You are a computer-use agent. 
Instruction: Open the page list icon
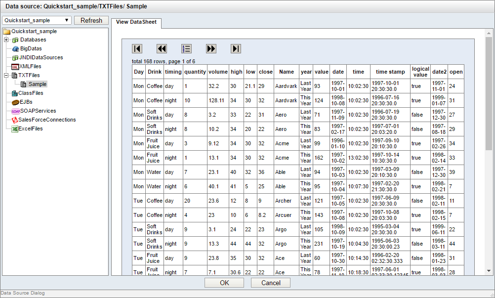pos(186,48)
